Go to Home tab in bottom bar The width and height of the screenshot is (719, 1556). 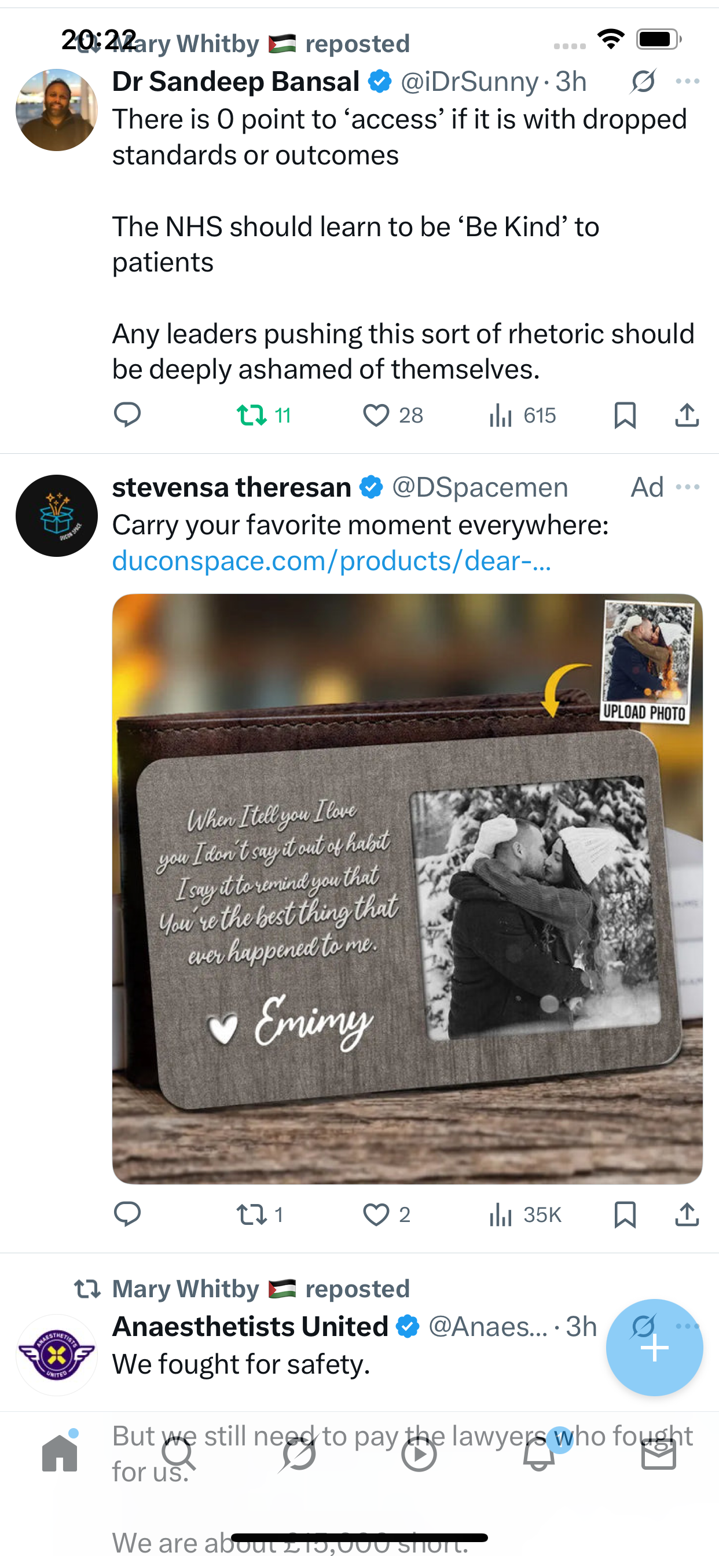(x=60, y=1454)
